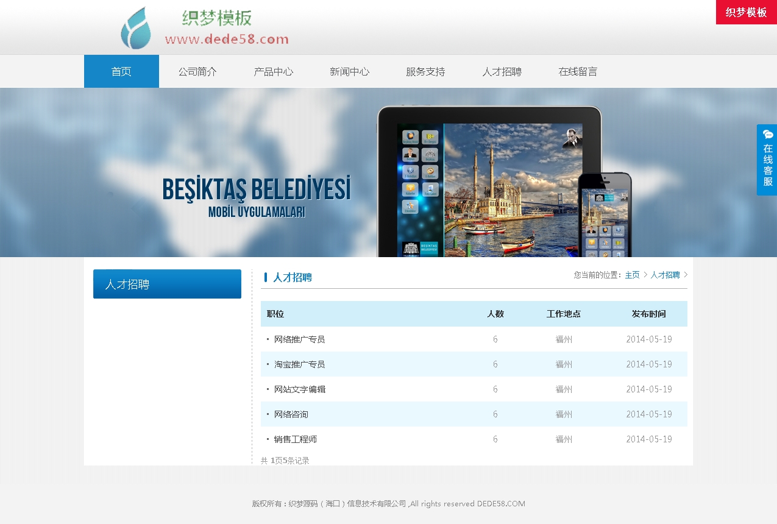Click the 工作地点 column header
This screenshot has height=524, width=777.
564,314
